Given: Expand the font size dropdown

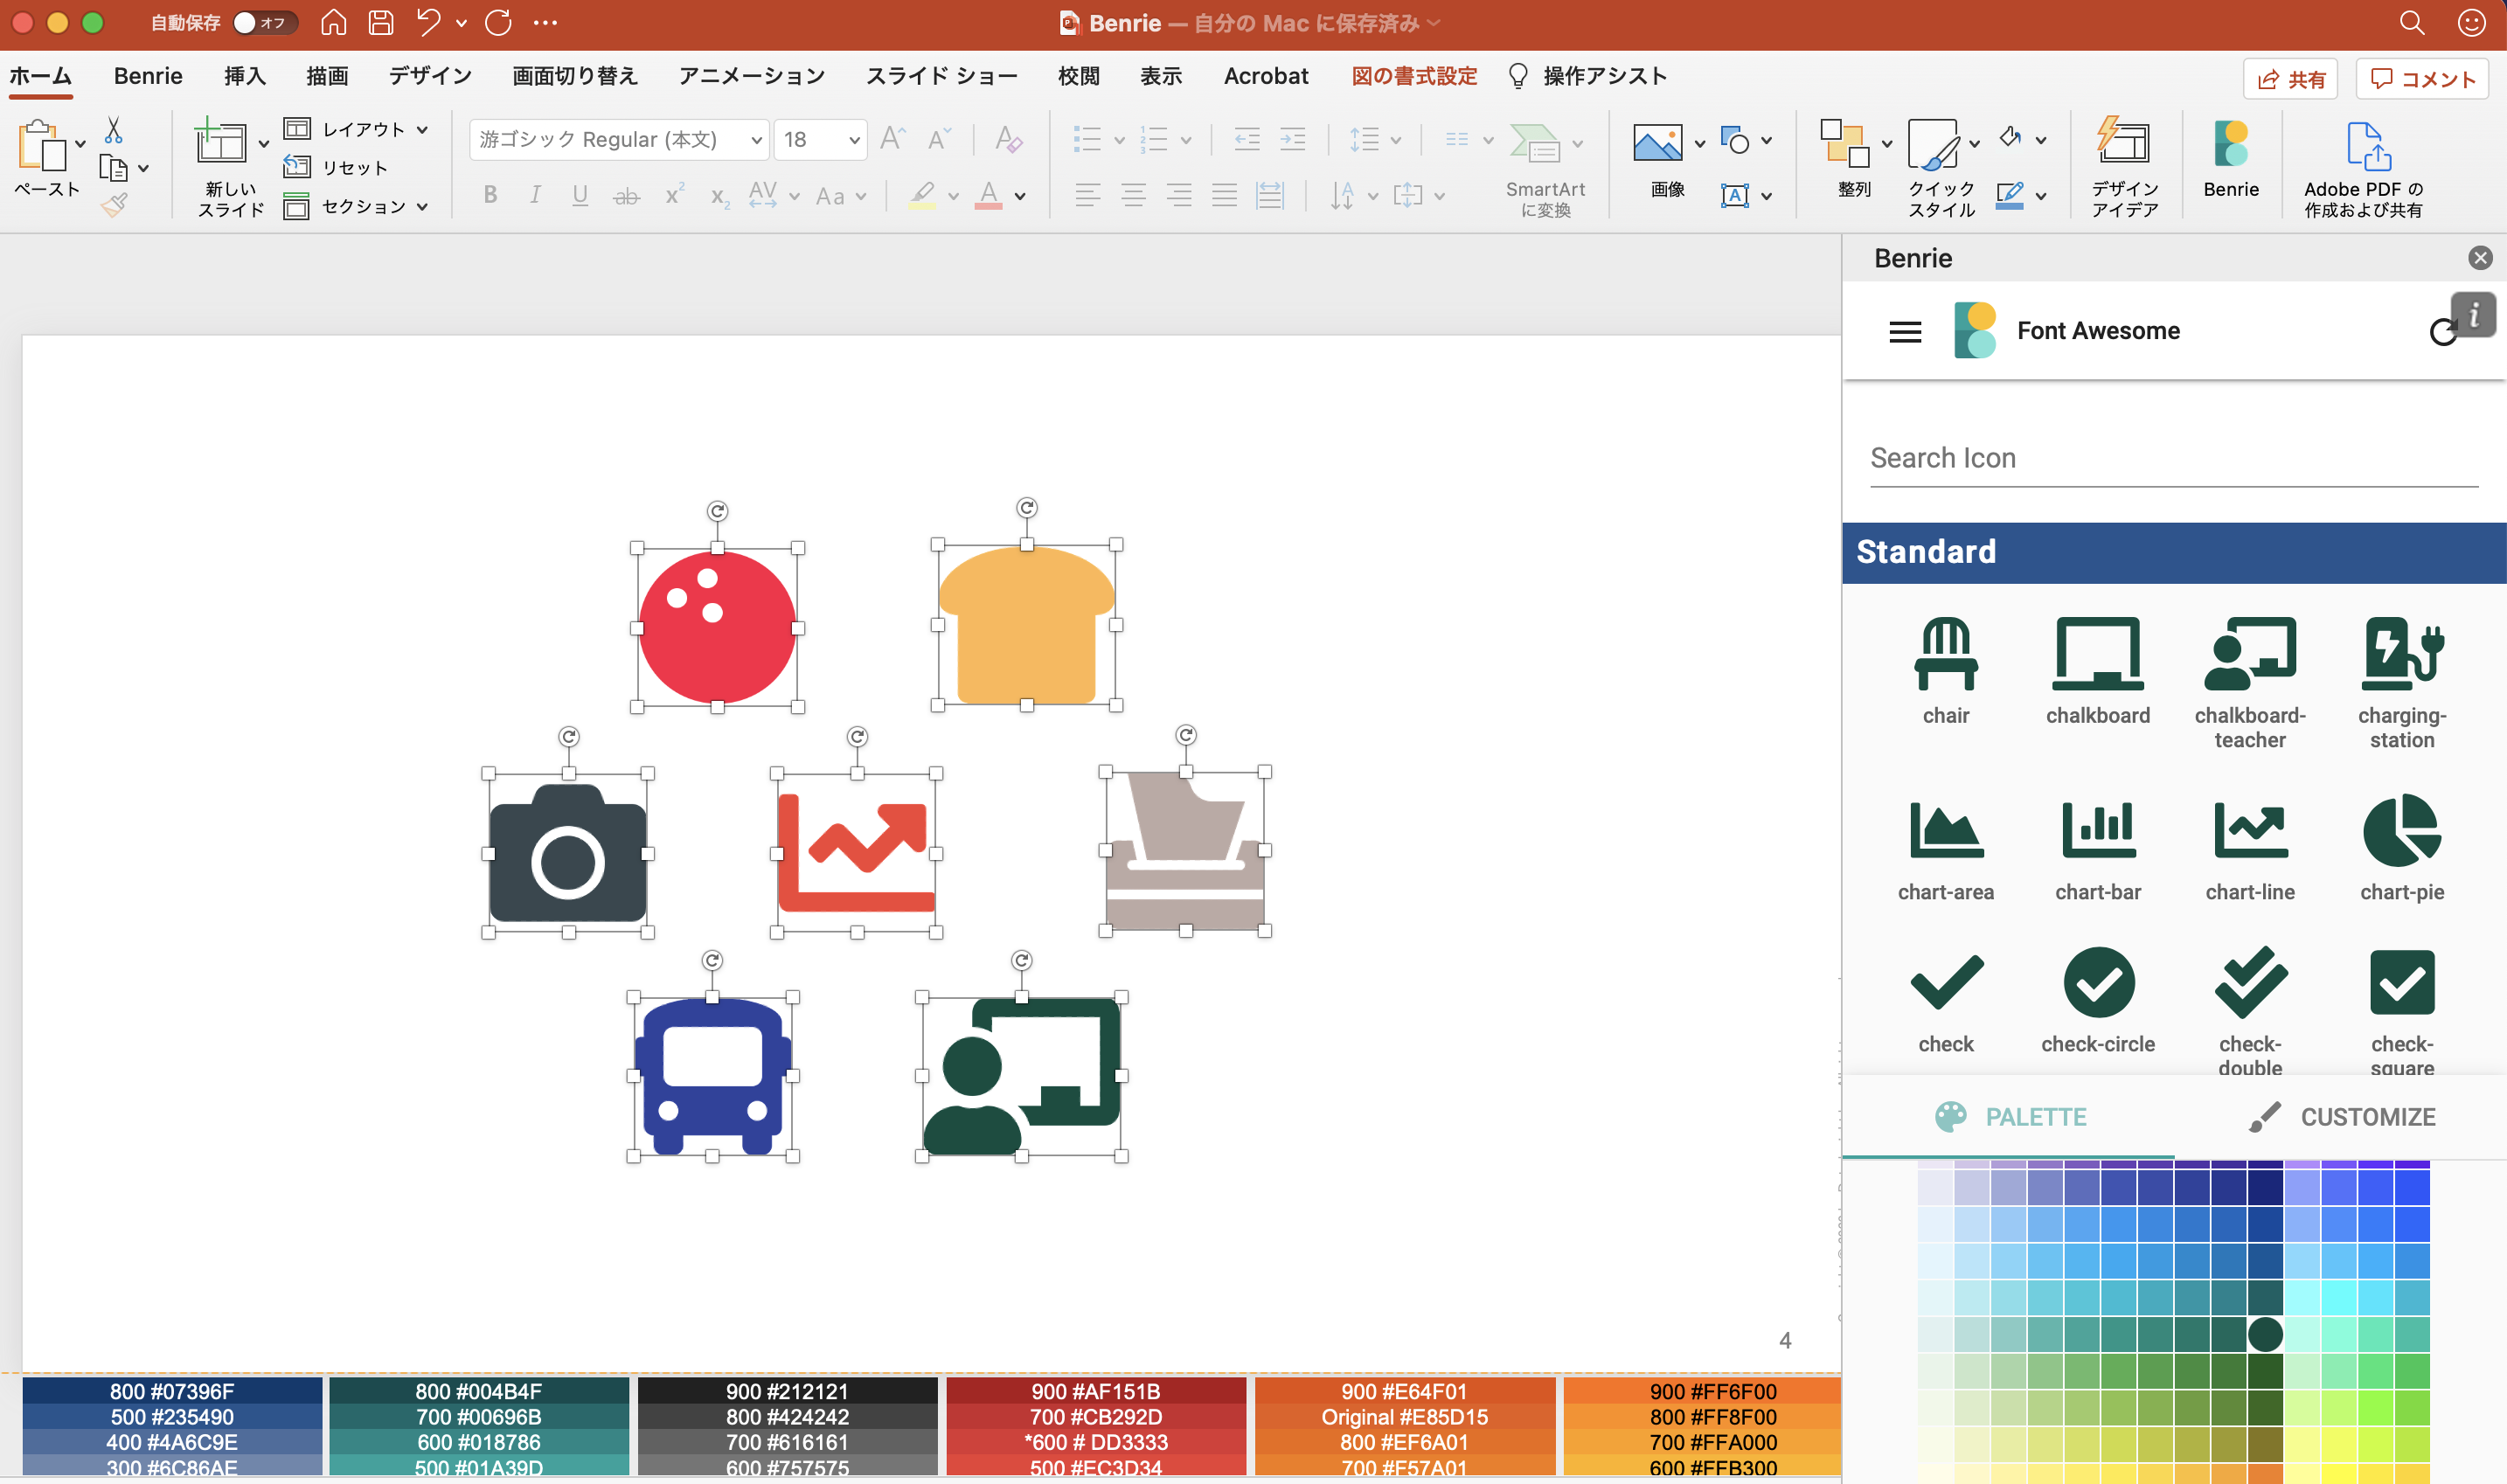Looking at the screenshot, I should [x=853, y=140].
